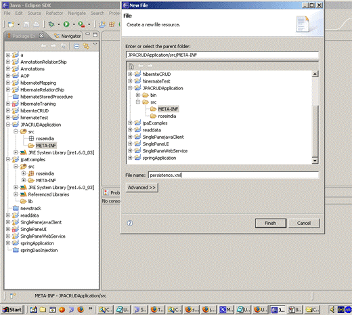The image size is (352, 315).
Task: Click the Firefox icon in quick launch
Action: click(x=81, y=309)
